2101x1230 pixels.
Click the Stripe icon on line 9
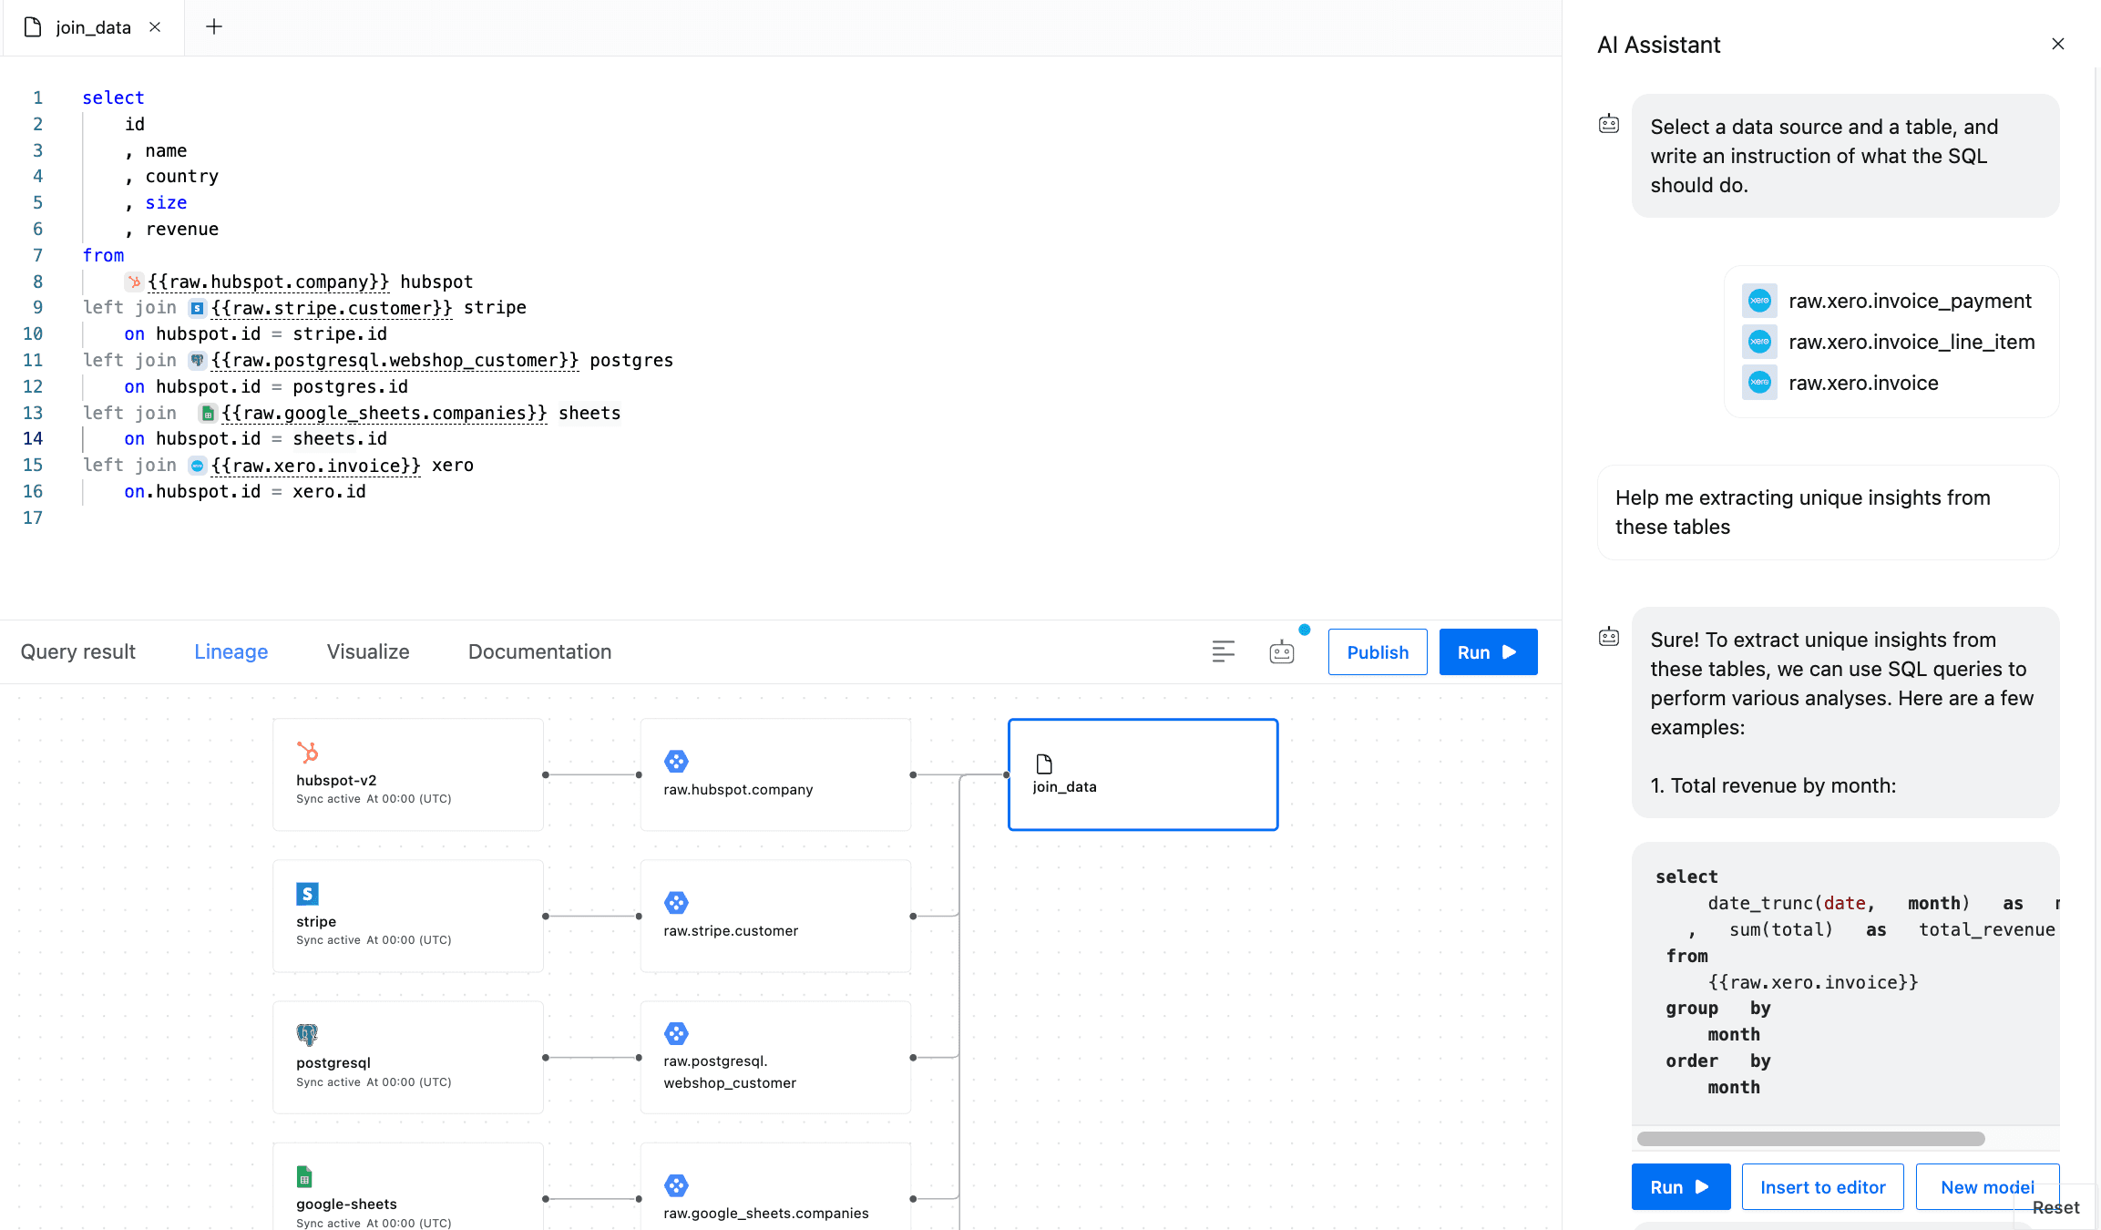pos(197,308)
